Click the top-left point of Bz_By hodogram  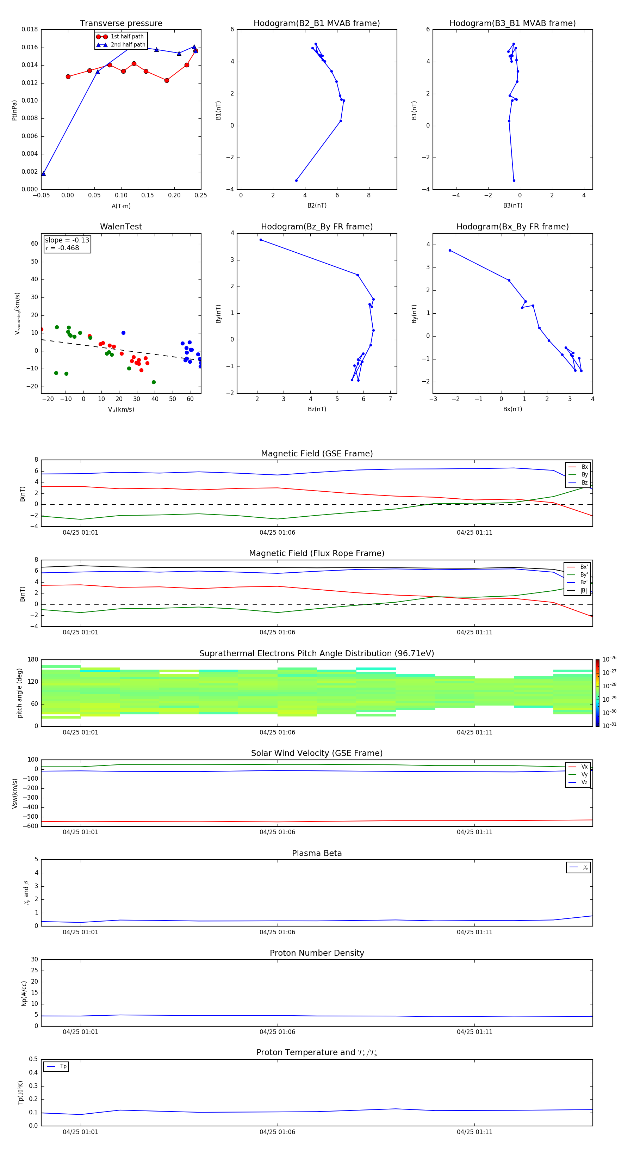coord(261,240)
